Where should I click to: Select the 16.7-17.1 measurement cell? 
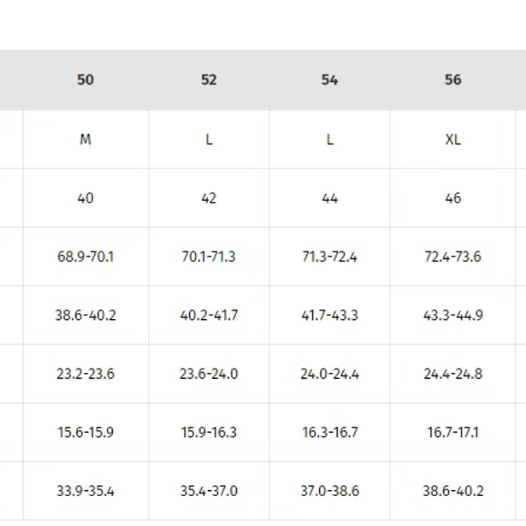coord(452,432)
